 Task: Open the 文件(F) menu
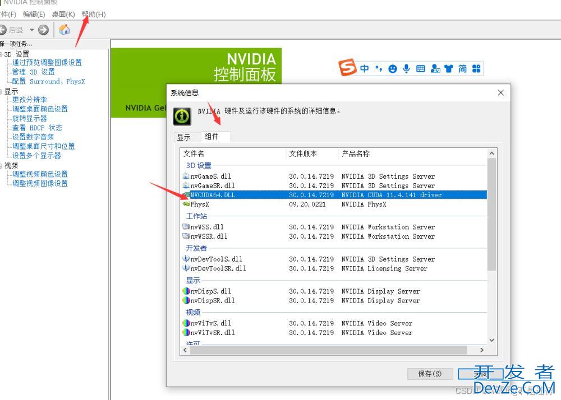(8, 15)
